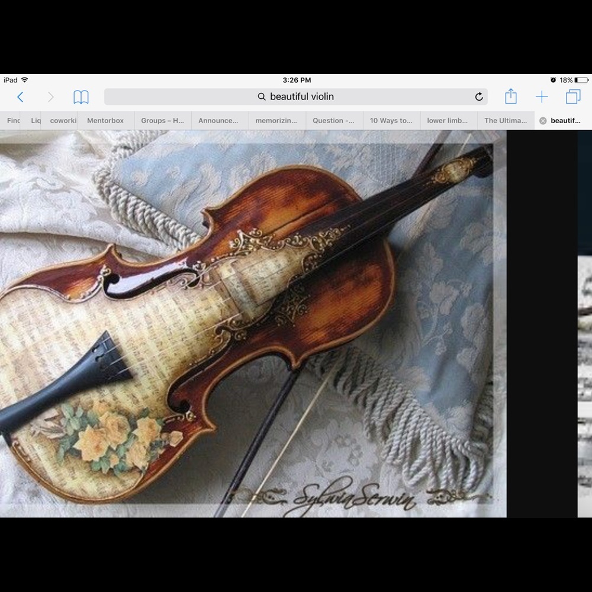Screen dimensions: 592x592
Task: Tap the forward navigation arrow
Action: click(x=50, y=97)
